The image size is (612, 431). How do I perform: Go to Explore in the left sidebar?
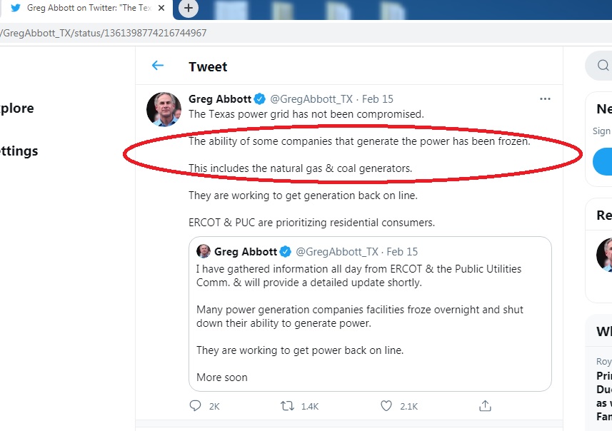coord(17,108)
